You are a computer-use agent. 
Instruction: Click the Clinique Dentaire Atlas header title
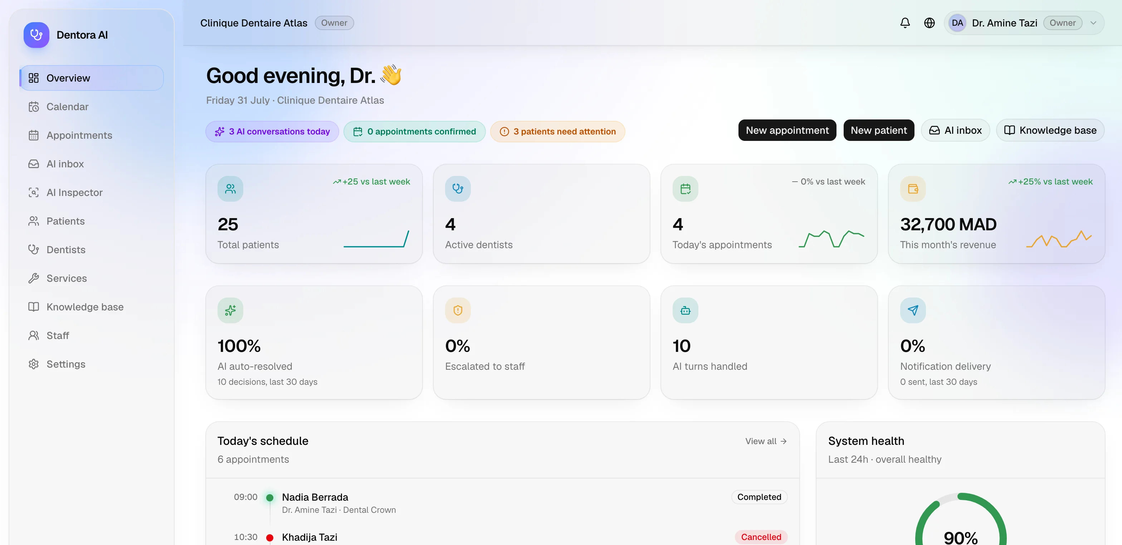tap(254, 23)
